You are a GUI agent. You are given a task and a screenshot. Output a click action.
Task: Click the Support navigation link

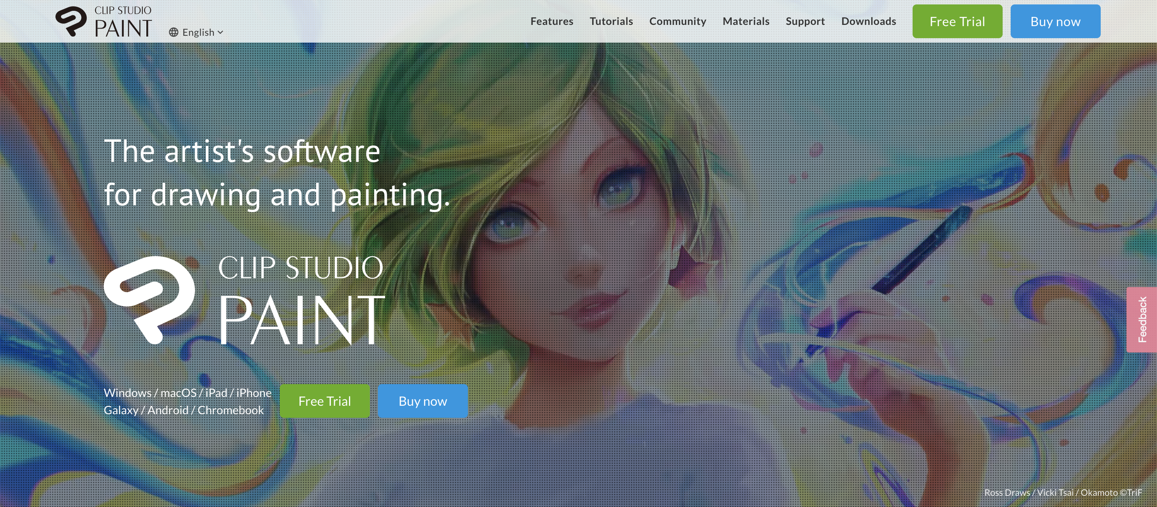pos(805,20)
